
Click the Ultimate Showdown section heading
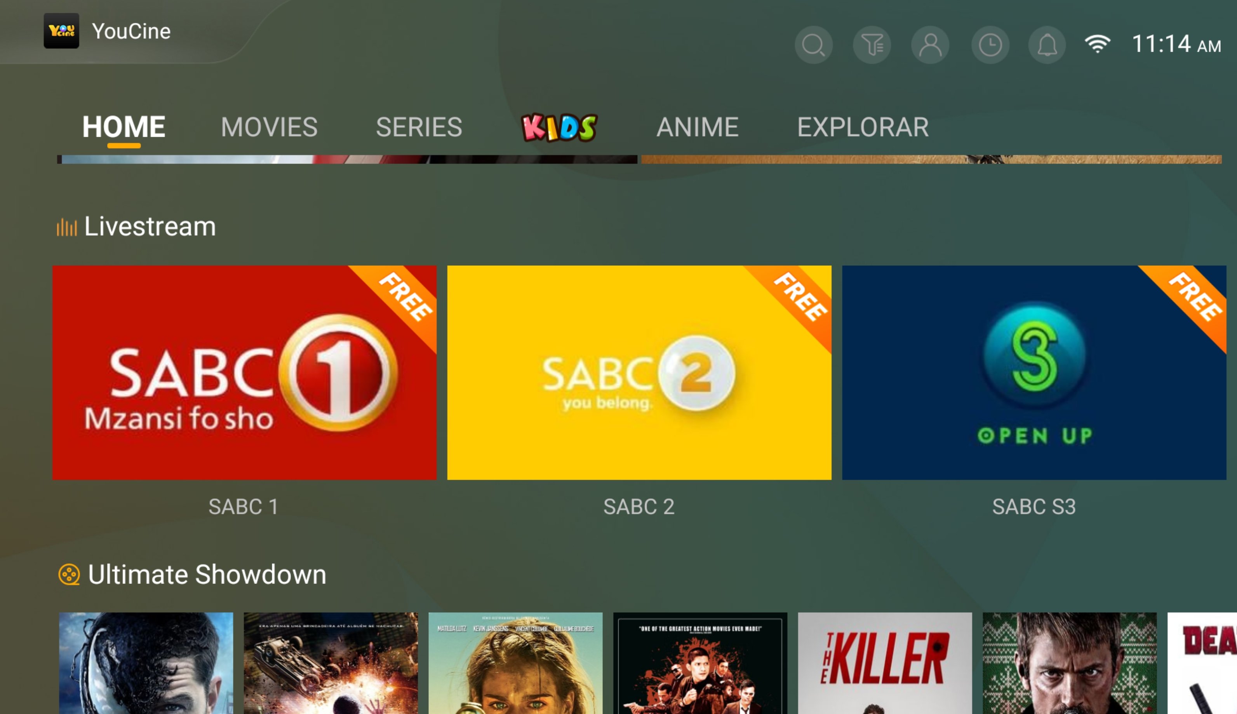[x=207, y=574]
